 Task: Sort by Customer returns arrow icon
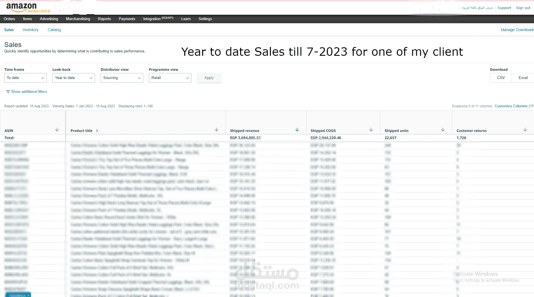(525, 130)
